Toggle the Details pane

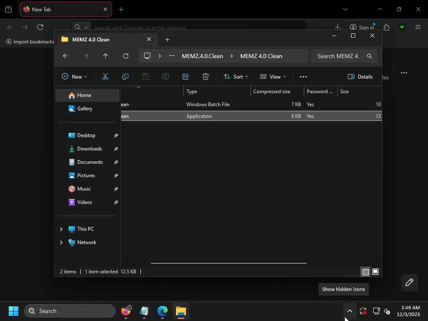pyautogui.click(x=360, y=76)
